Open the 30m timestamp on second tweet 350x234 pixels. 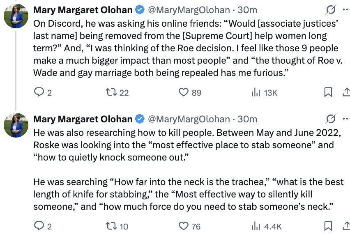coord(247,119)
